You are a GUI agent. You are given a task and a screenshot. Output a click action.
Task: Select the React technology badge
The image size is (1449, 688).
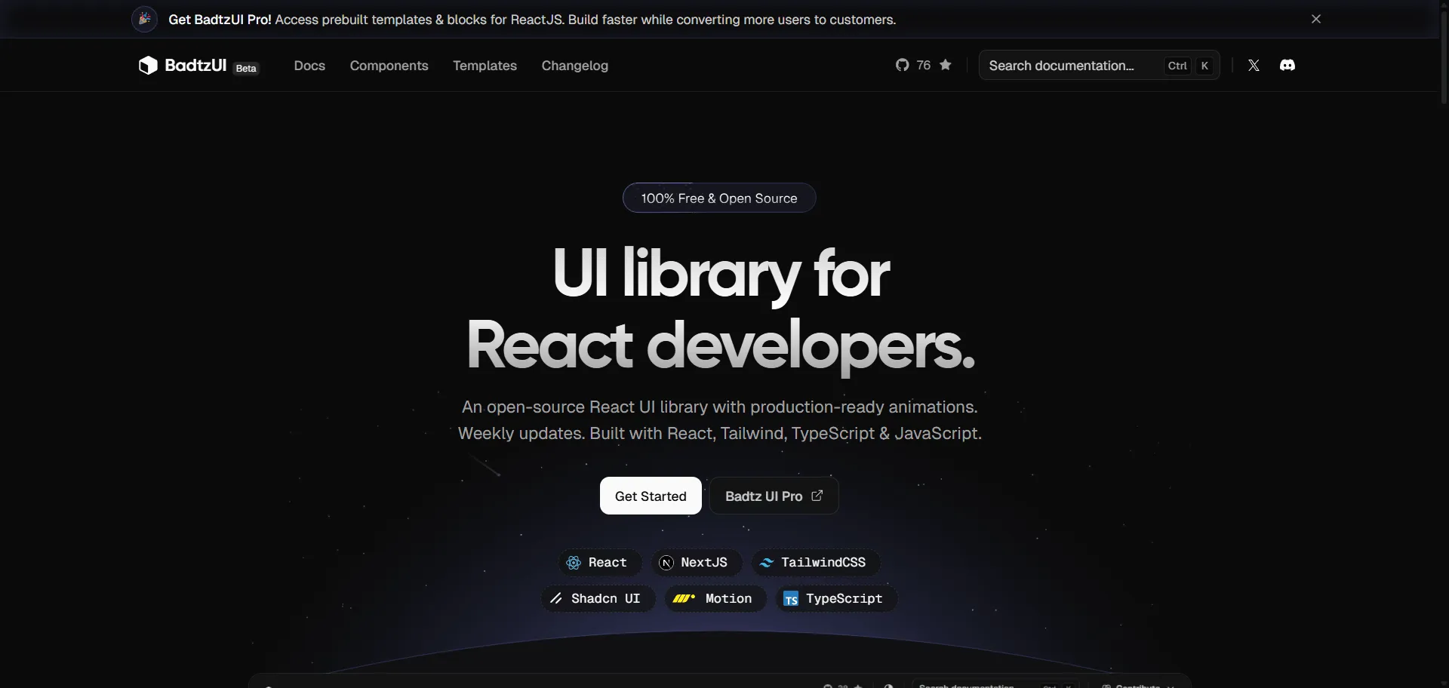(598, 562)
